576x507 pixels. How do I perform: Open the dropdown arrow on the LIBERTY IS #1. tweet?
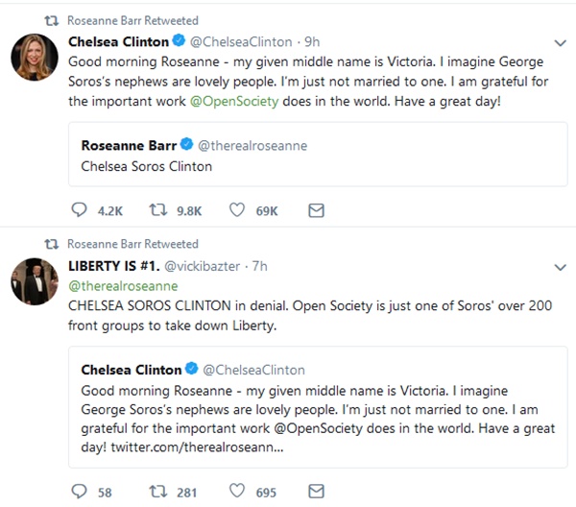[x=560, y=265]
